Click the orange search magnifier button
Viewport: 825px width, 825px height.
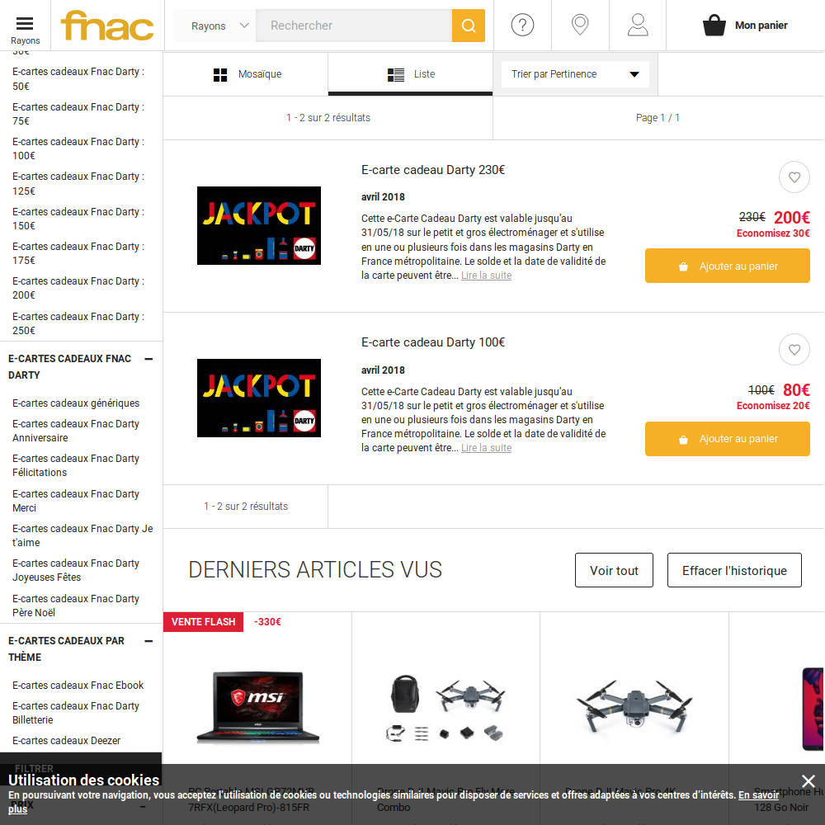468,26
